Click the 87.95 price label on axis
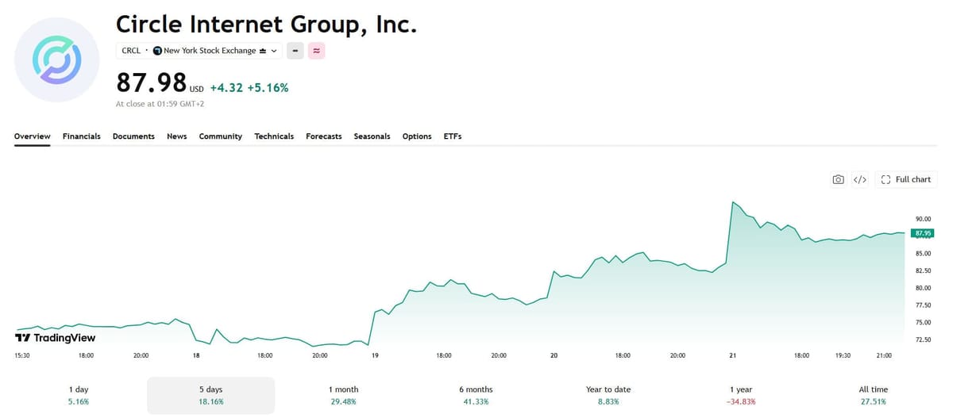The height and width of the screenshot is (418, 953). coord(922,233)
